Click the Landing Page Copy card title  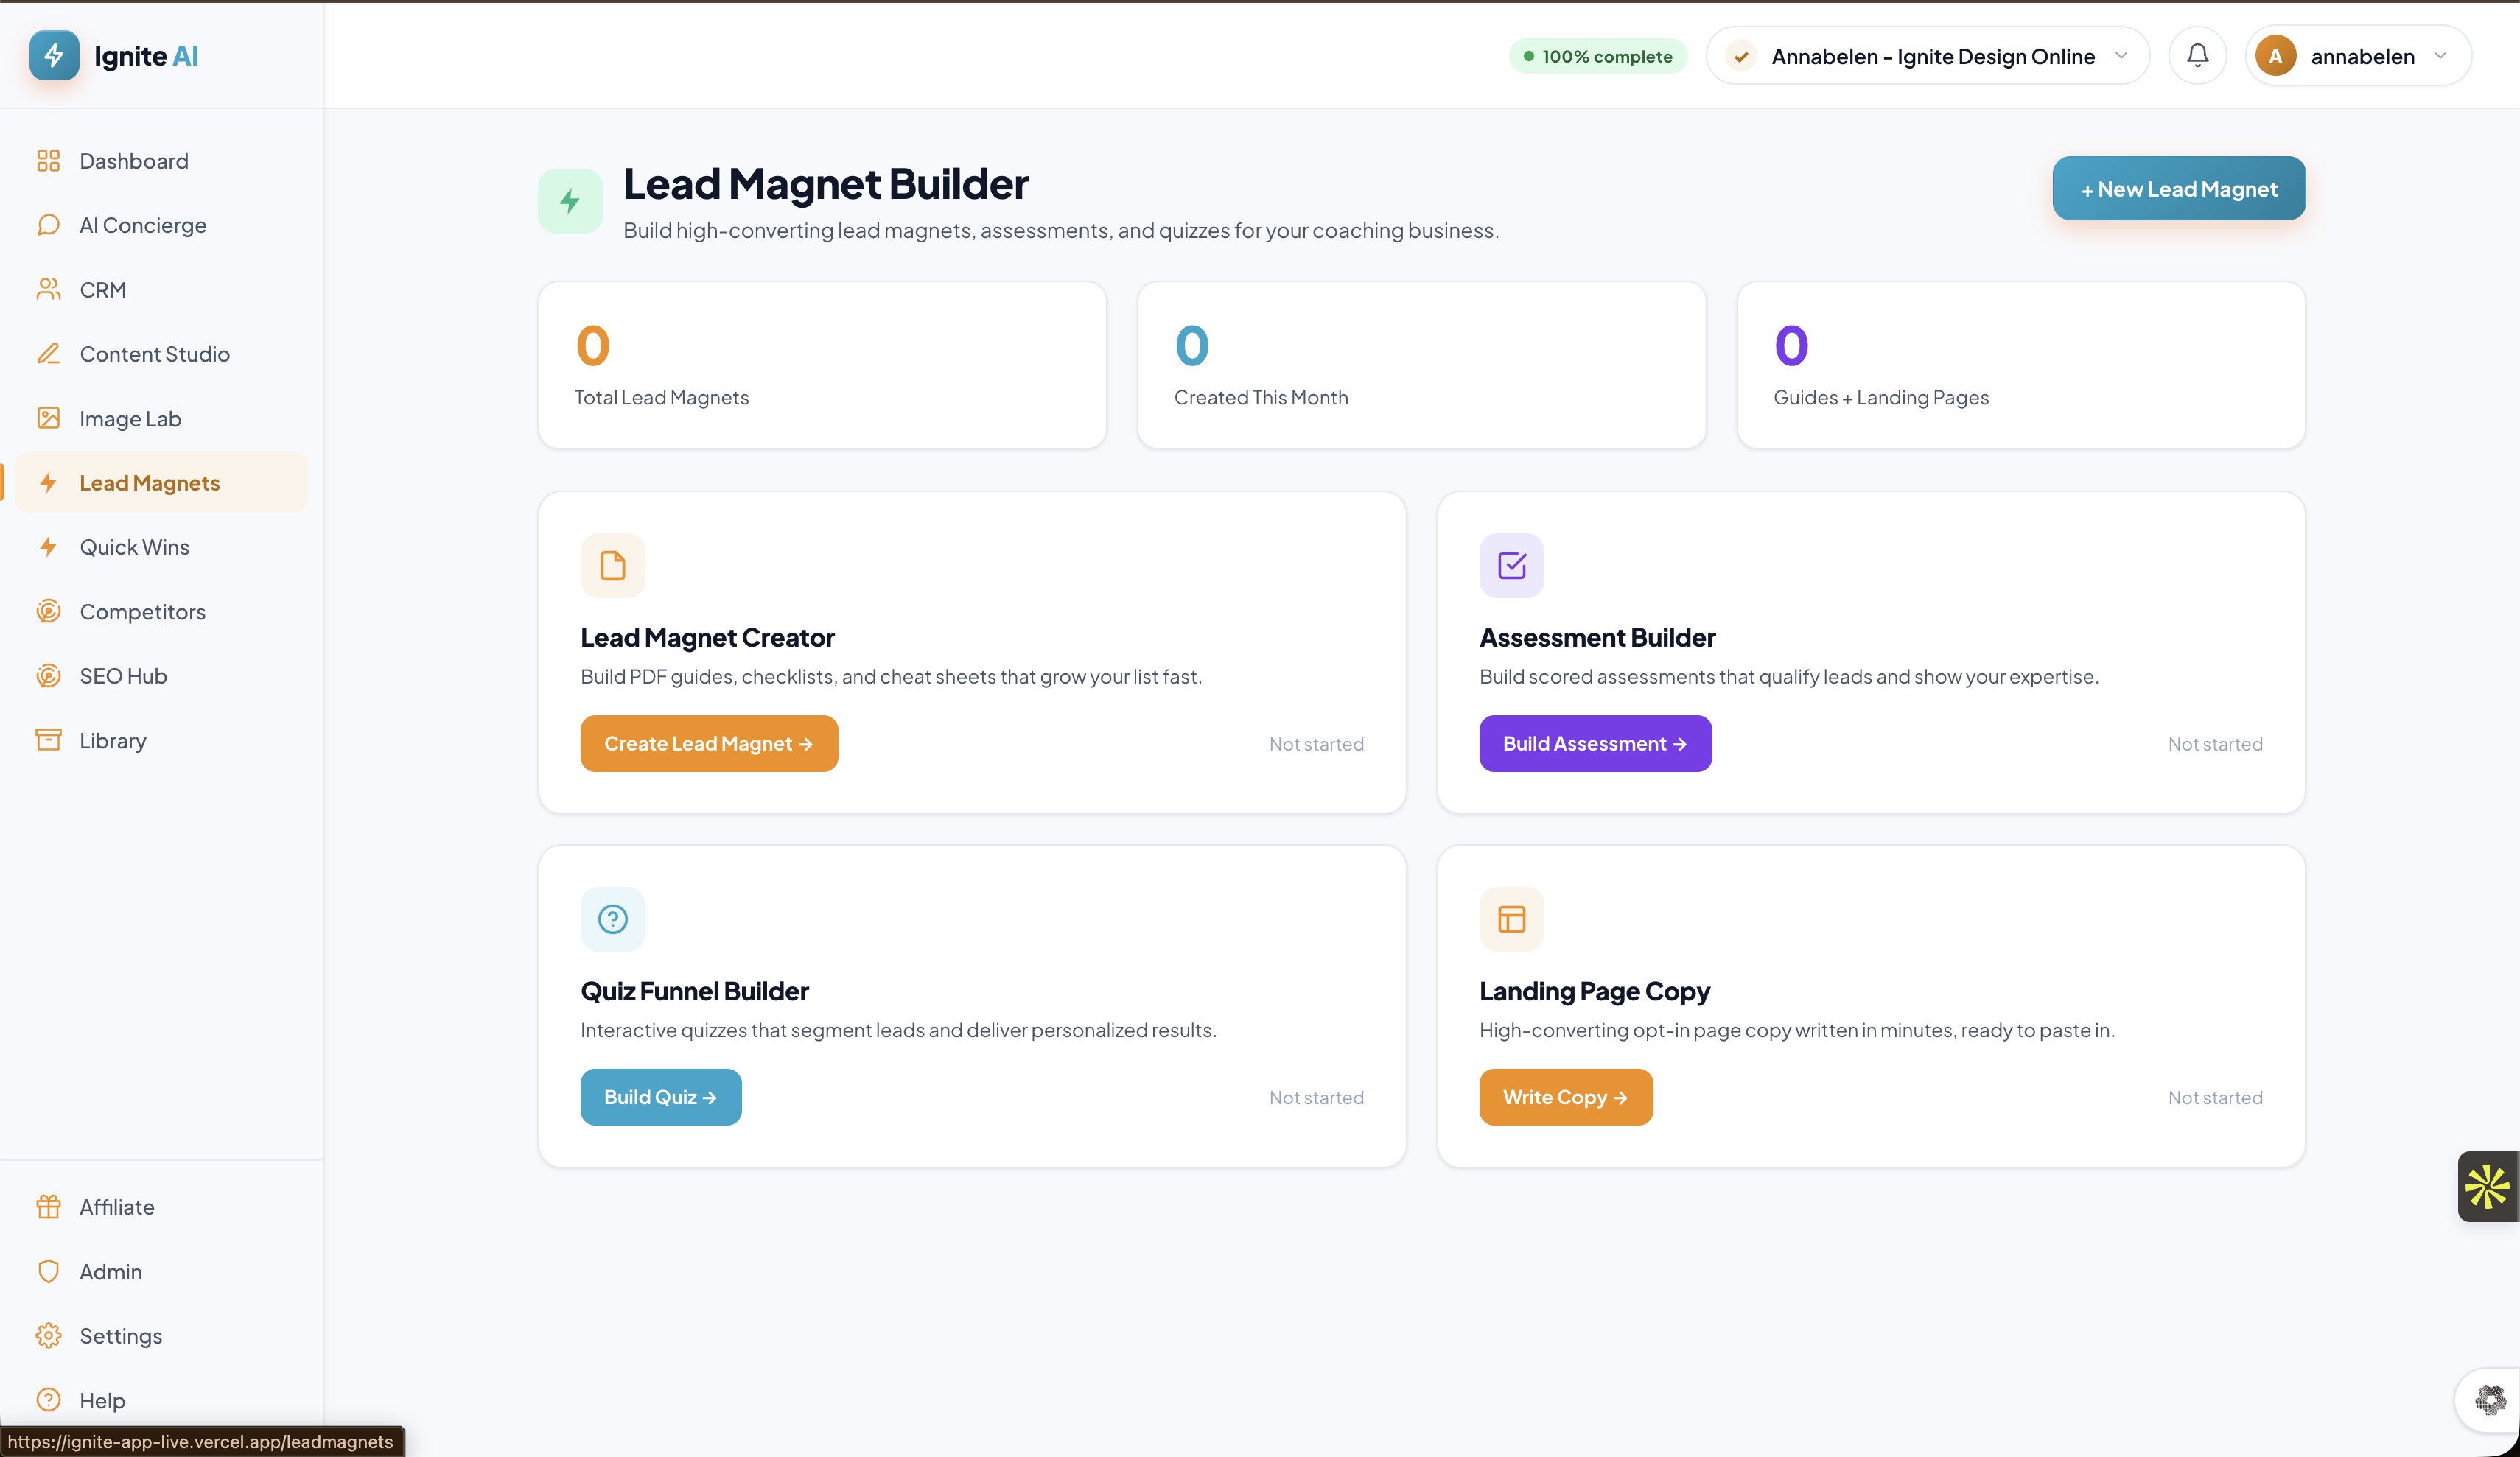tap(1594, 991)
